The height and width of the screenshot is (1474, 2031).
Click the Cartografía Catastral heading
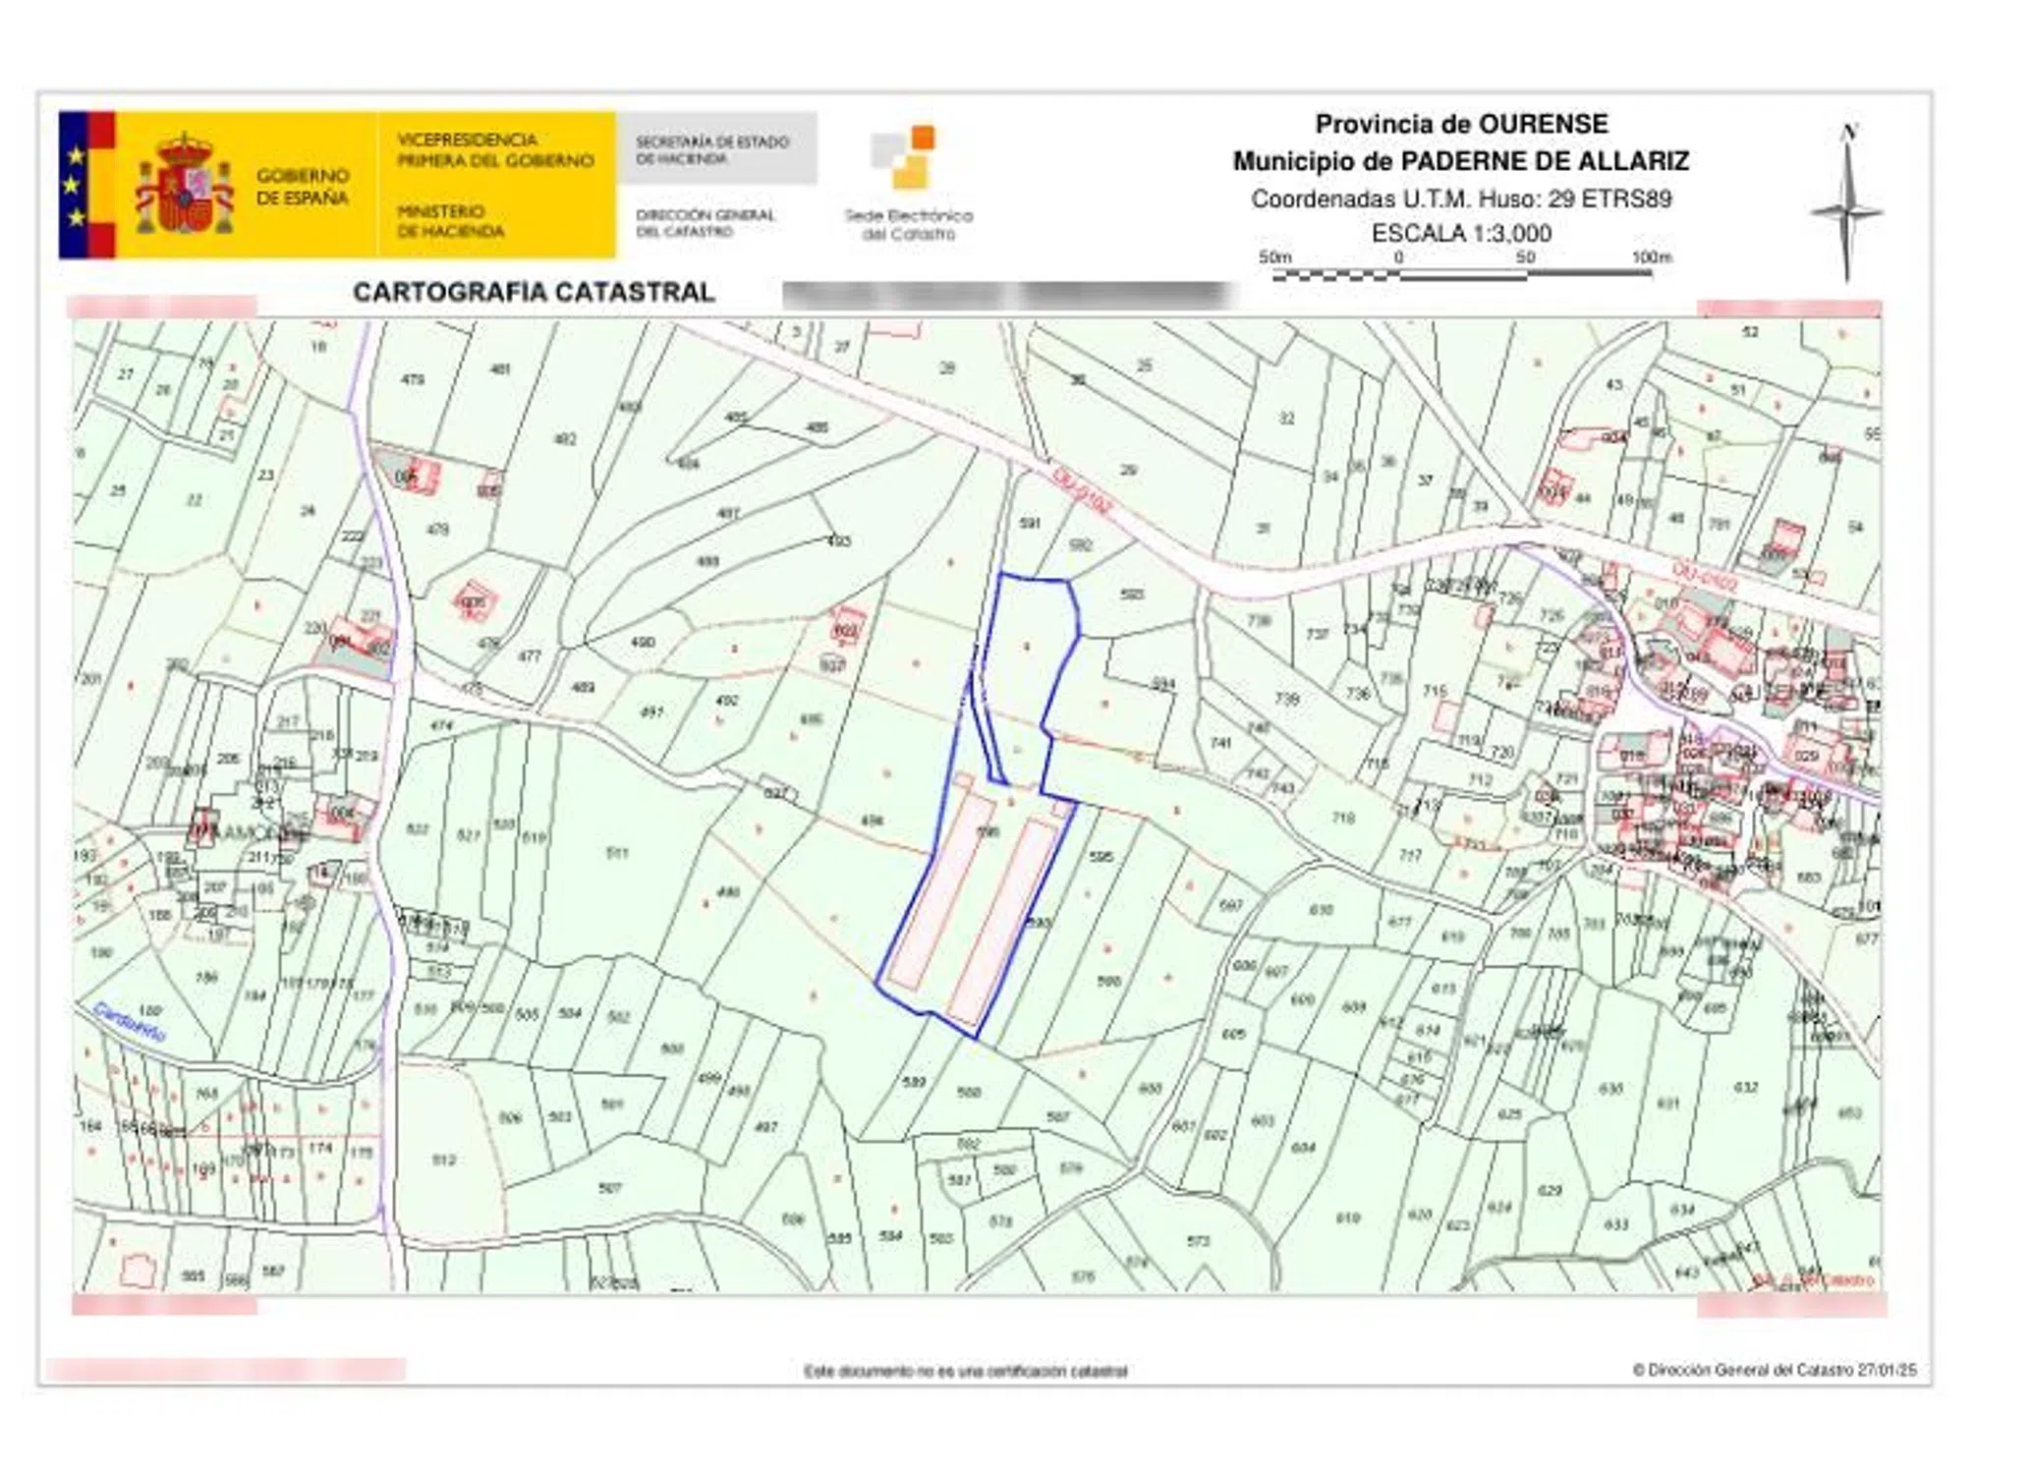click(x=534, y=292)
